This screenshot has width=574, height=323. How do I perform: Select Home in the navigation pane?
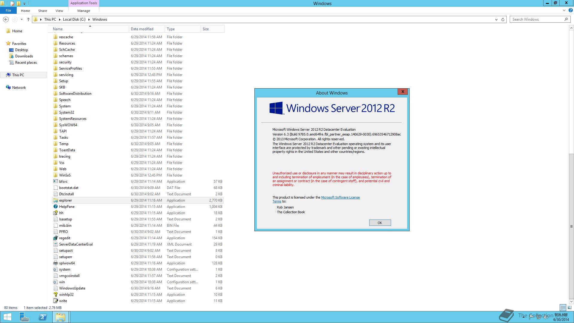coord(17,31)
